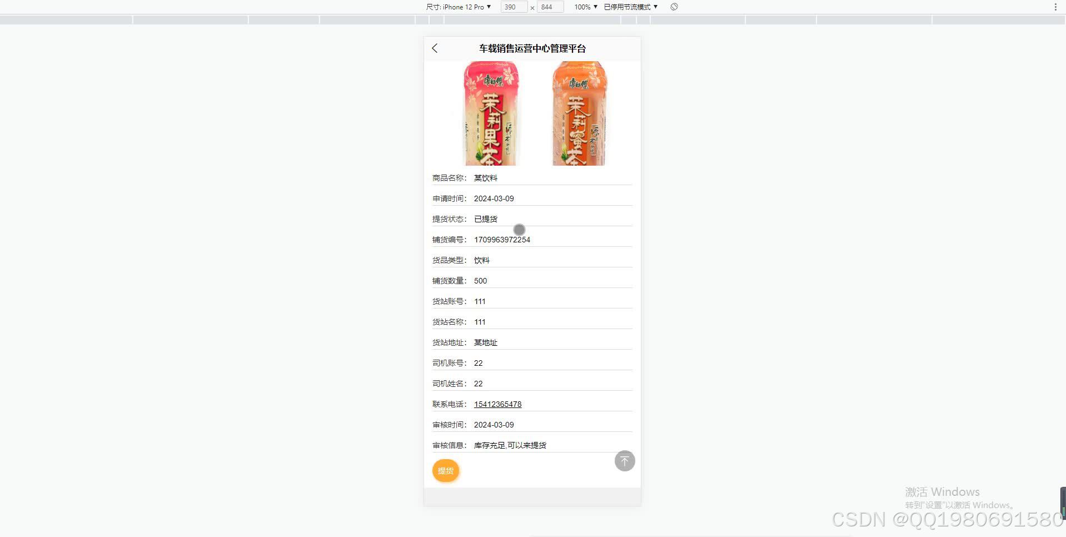This screenshot has height=537, width=1066.
Task: Click the audit message 库存充足,可以来提货
Action: point(510,445)
